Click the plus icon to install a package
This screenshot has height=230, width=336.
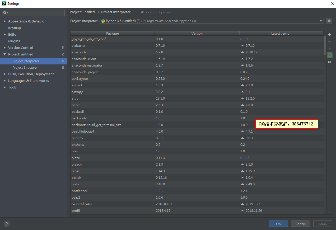tap(329, 35)
